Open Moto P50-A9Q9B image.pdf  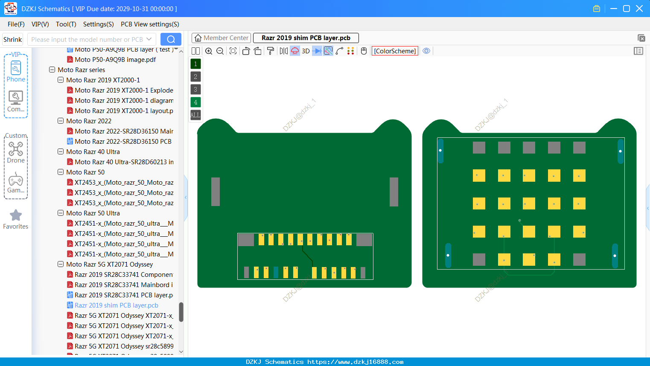[x=111, y=59]
